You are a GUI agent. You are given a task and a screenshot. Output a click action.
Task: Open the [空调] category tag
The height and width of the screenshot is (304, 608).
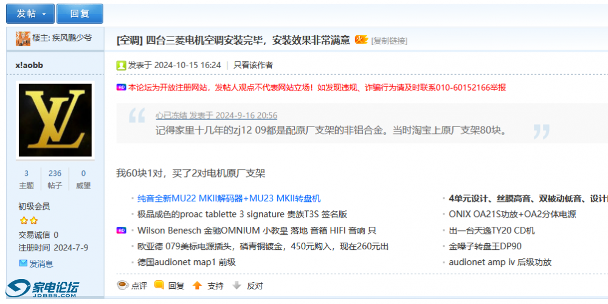pyautogui.click(x=130, y=40)
